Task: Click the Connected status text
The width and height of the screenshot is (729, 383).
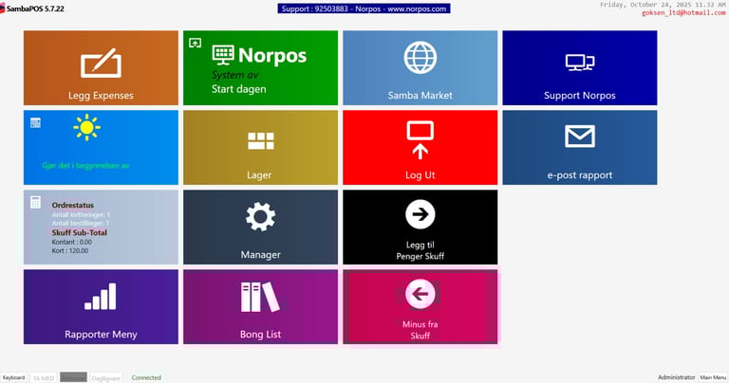Action: [146, 378]
